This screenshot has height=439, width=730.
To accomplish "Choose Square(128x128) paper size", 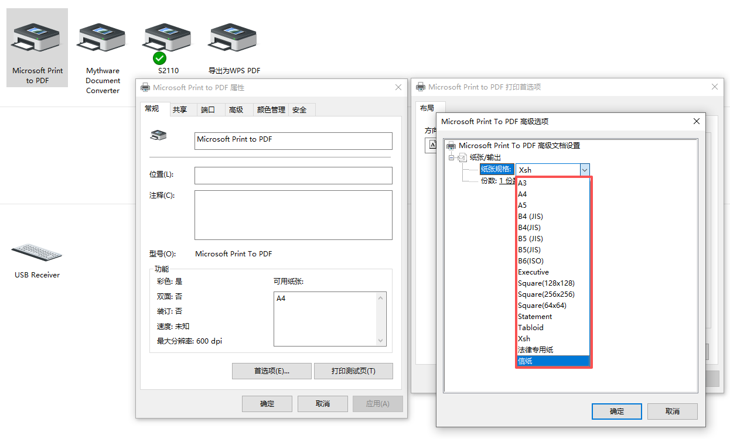I will pos(552,283).
